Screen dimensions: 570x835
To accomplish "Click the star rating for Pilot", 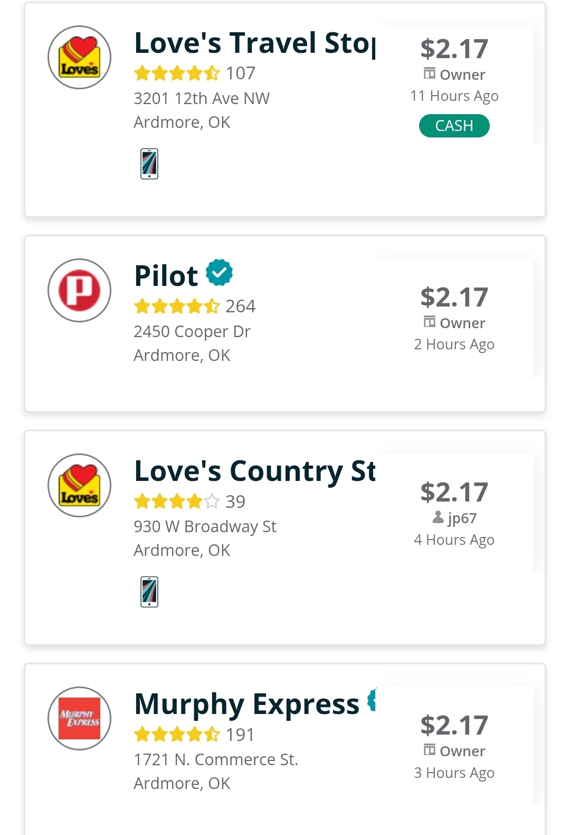I will pos(177,306).
